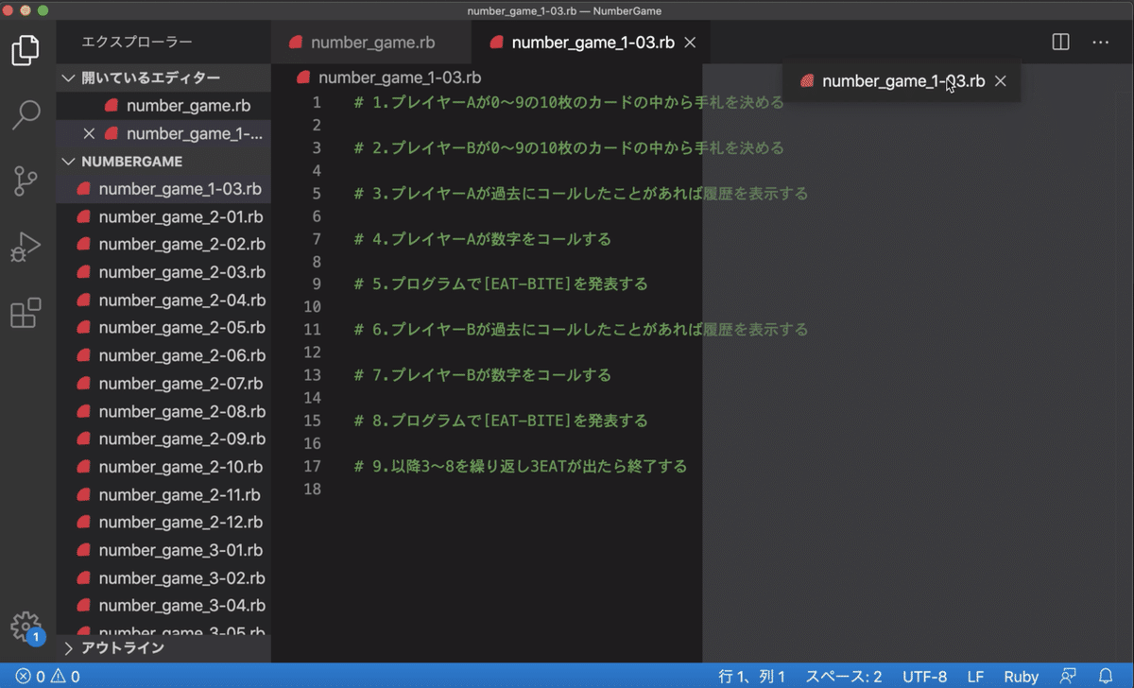Screen dimensions: 1134x688
Task: Close the dragged number_game_1-03.rb tab preview
Action: [1001, 81]
